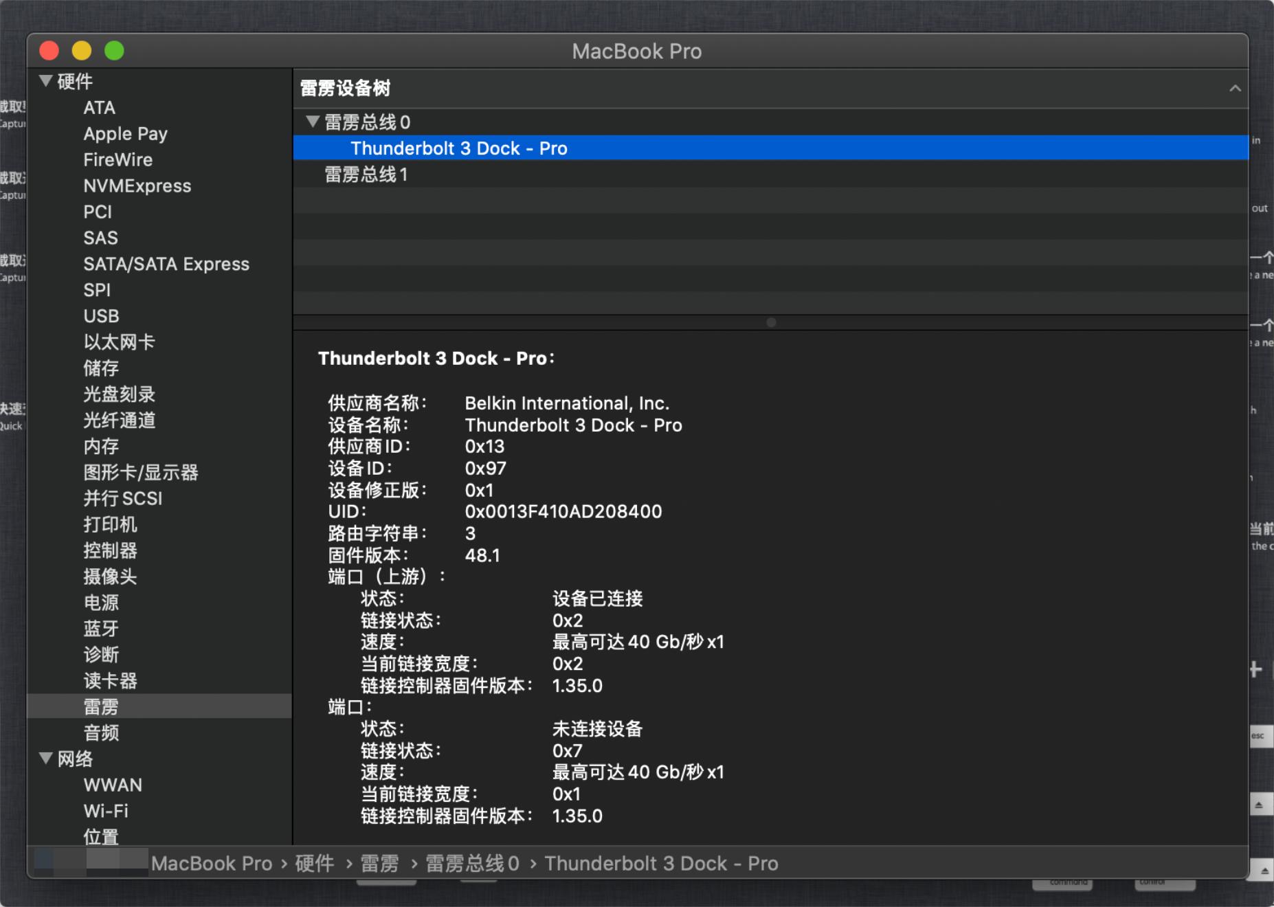The width and height of the screenshot is (1274, 907).
Task: Zoom the window with the green button
Action: [114, 51]
